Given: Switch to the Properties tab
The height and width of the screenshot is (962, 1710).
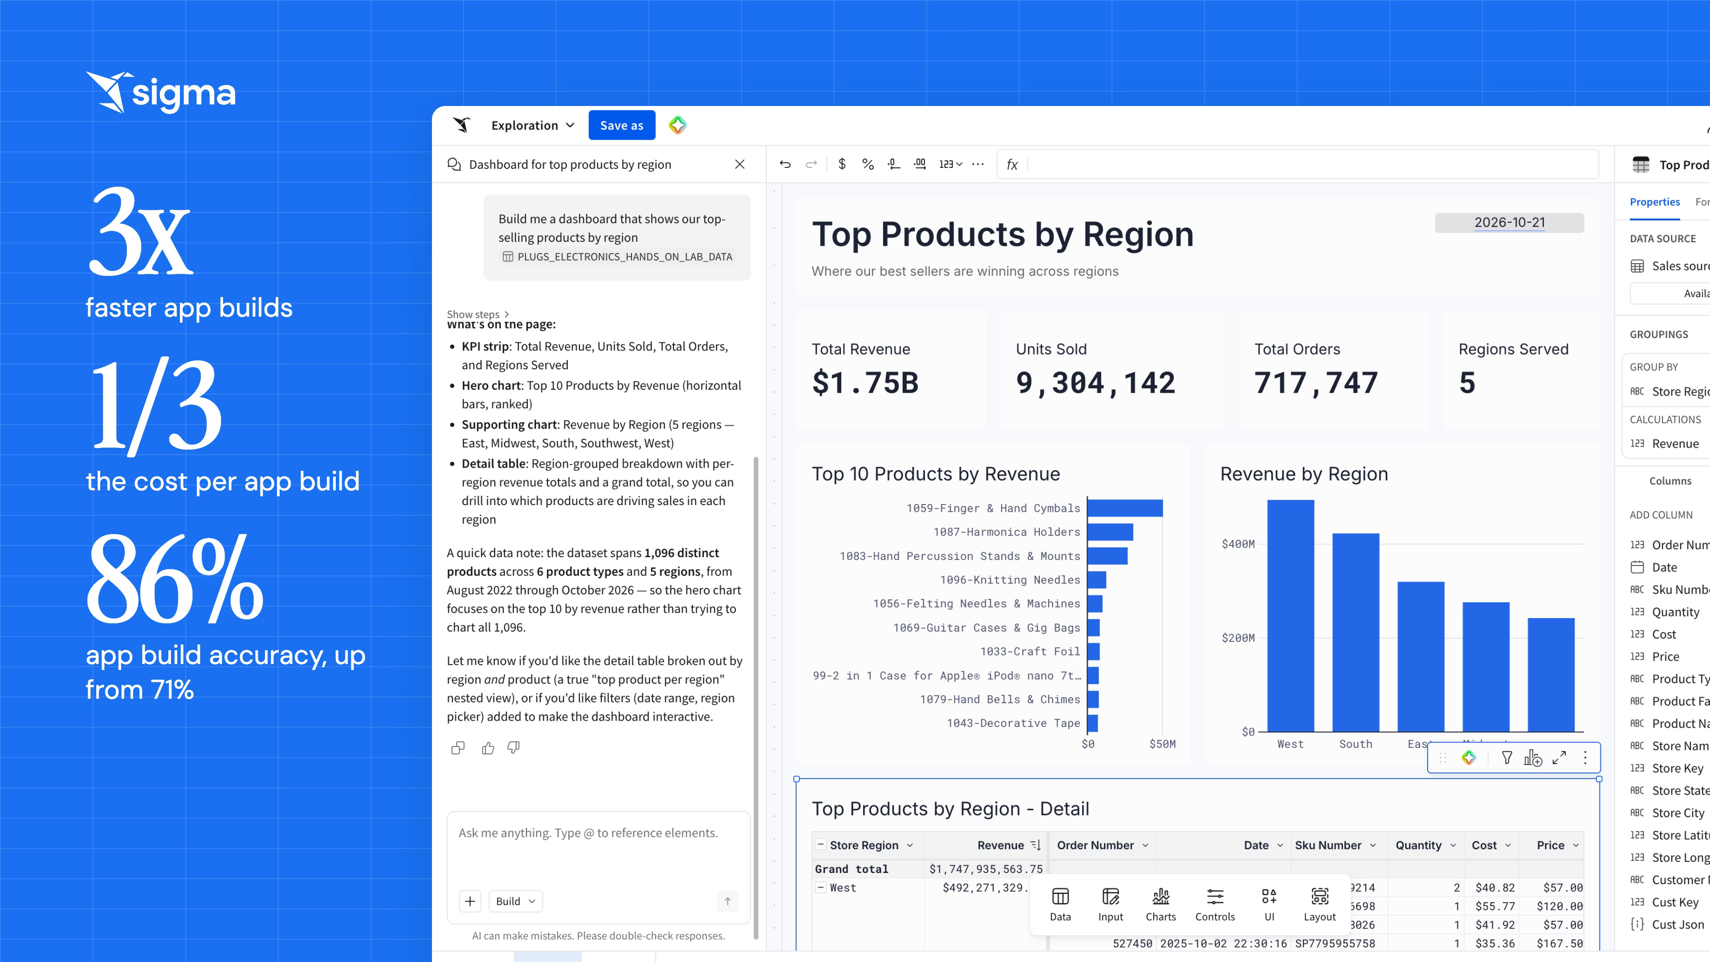Looking at the screenshot, I should [1654, 202].
